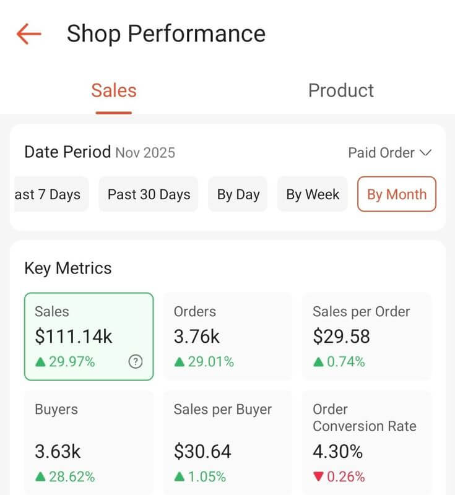This screenshot has width=455, height=495.
Task: Select the By Day view option
Action: coord(237,194)
